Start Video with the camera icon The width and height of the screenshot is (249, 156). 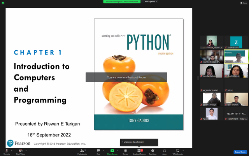[x=21, y=152]
